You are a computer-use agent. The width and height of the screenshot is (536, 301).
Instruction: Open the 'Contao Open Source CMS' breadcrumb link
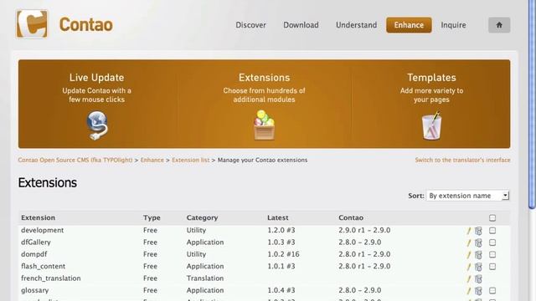(75, 160)
